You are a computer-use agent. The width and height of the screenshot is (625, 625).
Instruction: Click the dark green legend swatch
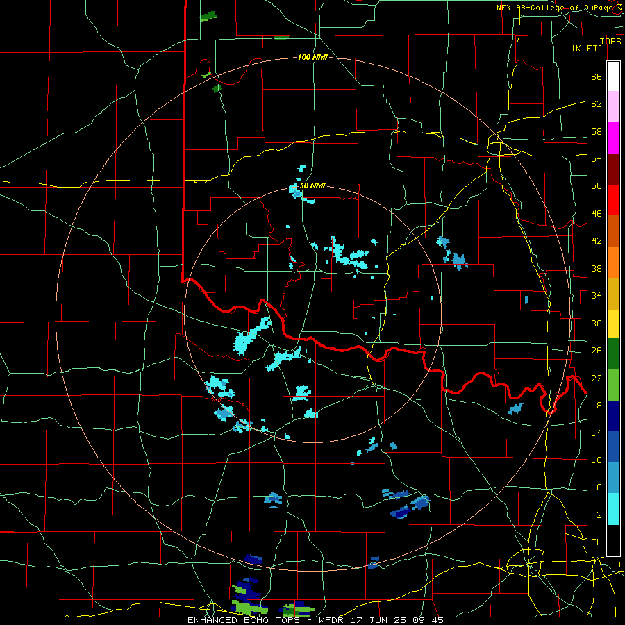tap(613, 353)
